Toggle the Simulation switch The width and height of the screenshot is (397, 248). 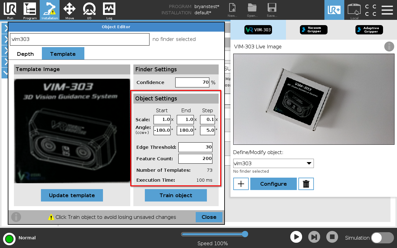pos(382,238)
